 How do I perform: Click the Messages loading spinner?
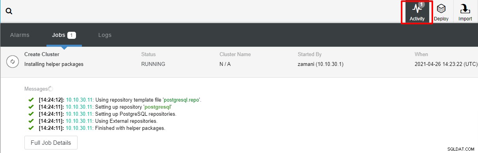50,89
